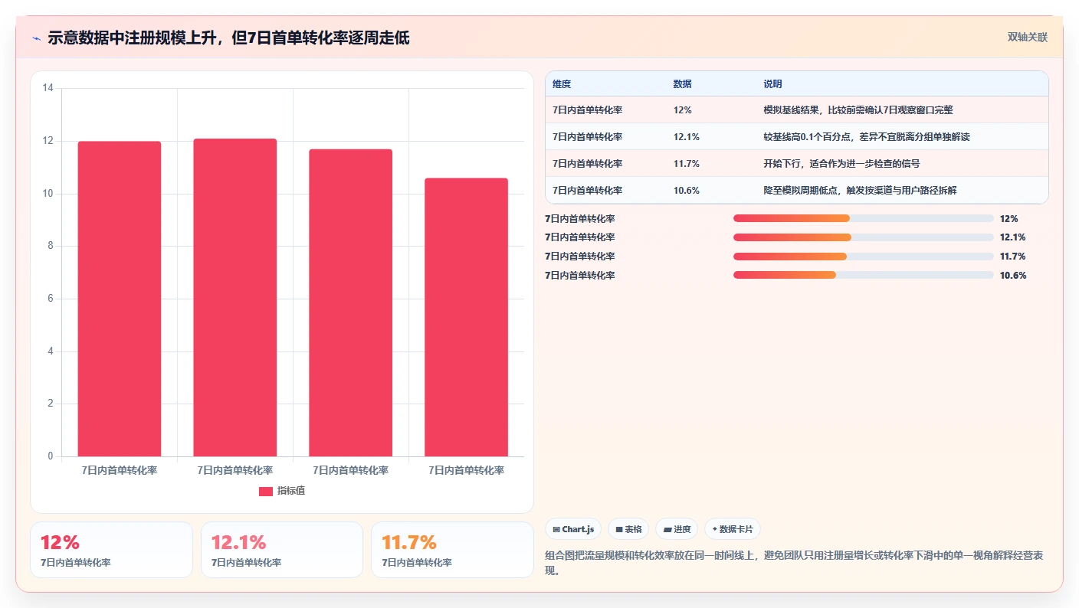Click the 双轴关联 label in the header
The image size is (1079, 608).
click(1027, 38)
